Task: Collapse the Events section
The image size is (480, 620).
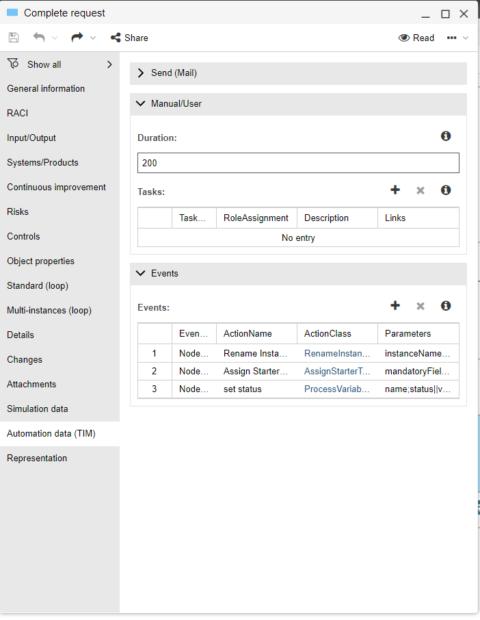Action: 141,274
